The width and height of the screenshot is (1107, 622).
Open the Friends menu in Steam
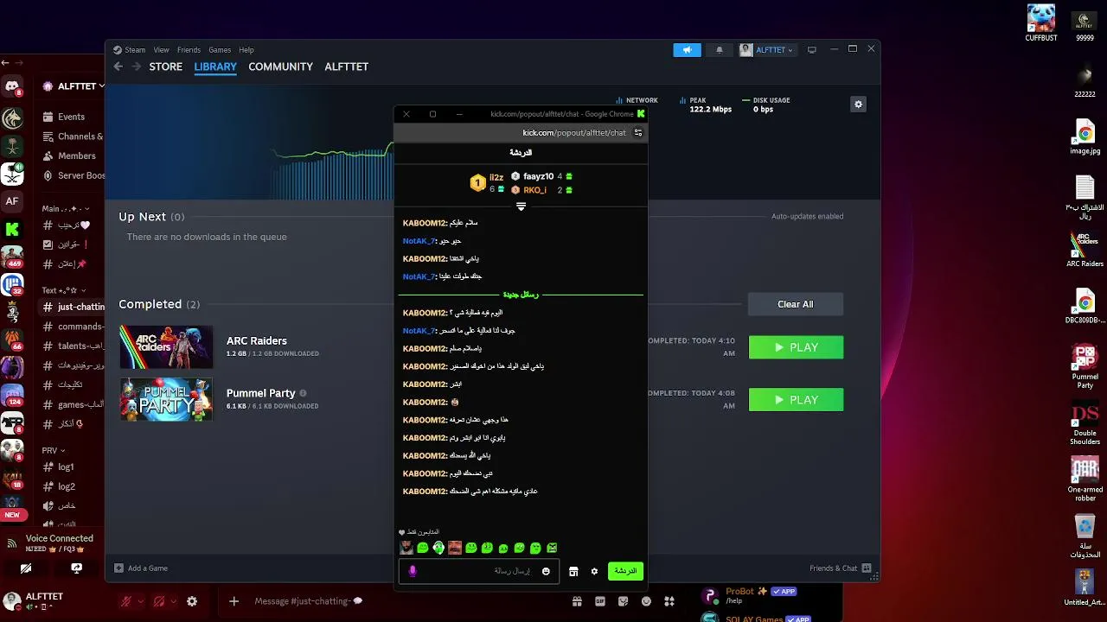tap(189, 50)
